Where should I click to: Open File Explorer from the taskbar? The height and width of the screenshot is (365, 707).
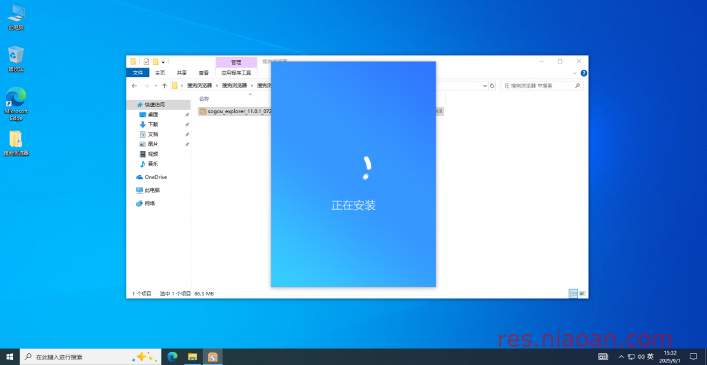(193, 357)
